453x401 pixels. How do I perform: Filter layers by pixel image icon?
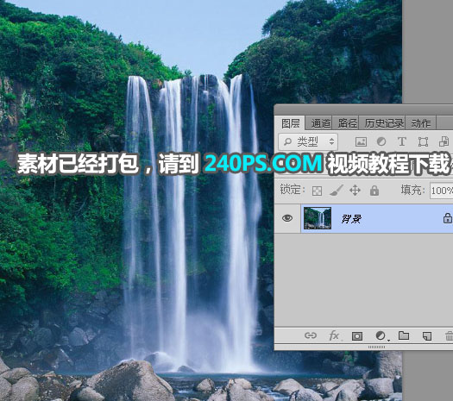click(x=361, y=141)
